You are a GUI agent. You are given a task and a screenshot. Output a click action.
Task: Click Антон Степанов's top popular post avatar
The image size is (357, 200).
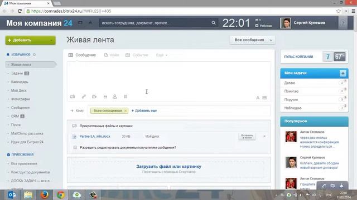coord(291,137)
